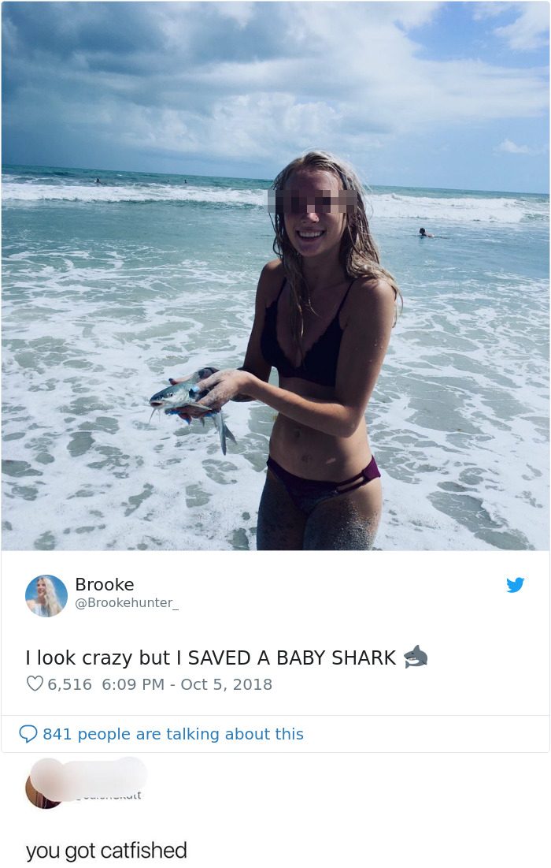
Task: Click the blue Twitter bird logo
Action: tap(515, 585)
